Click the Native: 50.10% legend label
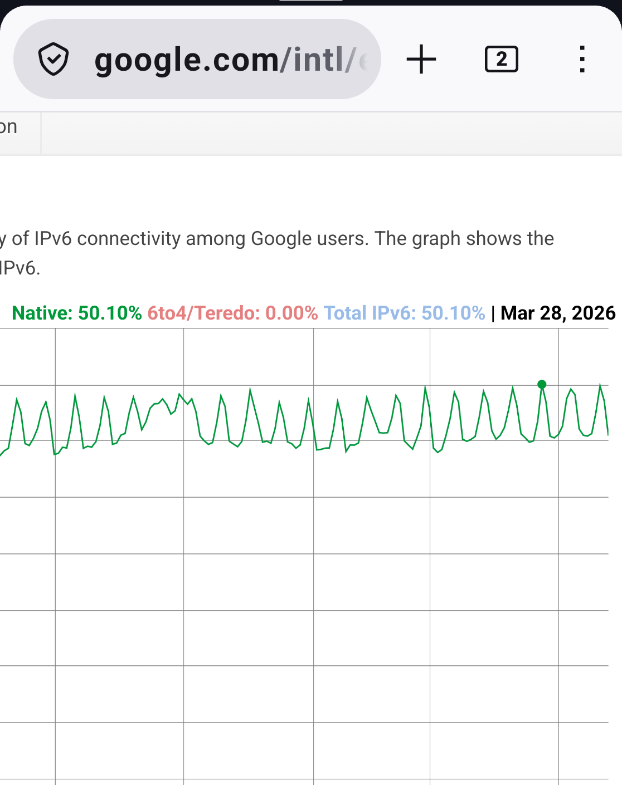 click(77, 313)
